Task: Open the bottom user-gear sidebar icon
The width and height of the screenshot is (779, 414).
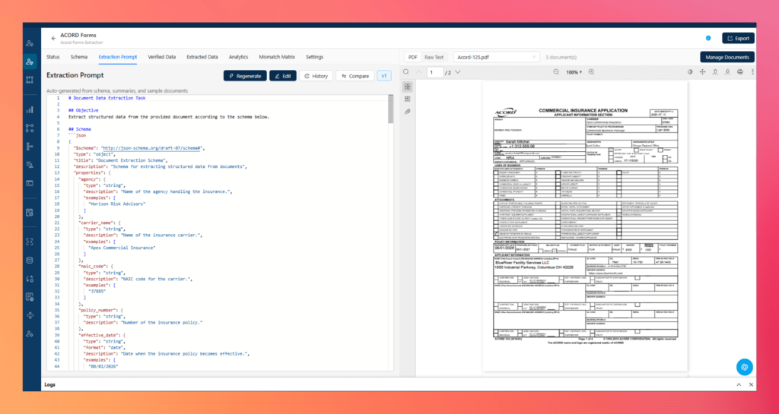Action: click(x=30, y=333)
